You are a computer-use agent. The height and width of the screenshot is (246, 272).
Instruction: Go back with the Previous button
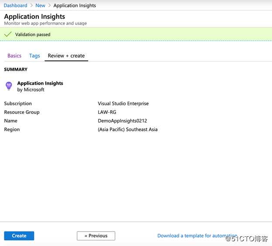pos(96,236)
